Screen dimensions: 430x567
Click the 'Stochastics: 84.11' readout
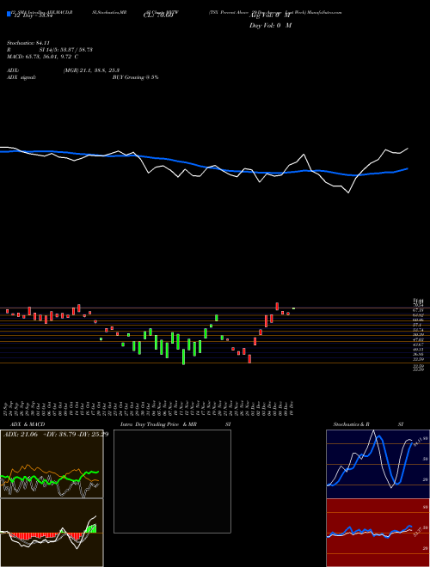pyautogui.click(x=28, y=43)
